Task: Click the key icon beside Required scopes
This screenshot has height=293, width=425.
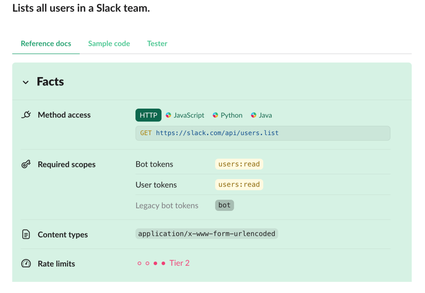Action: tap(26, 165)
